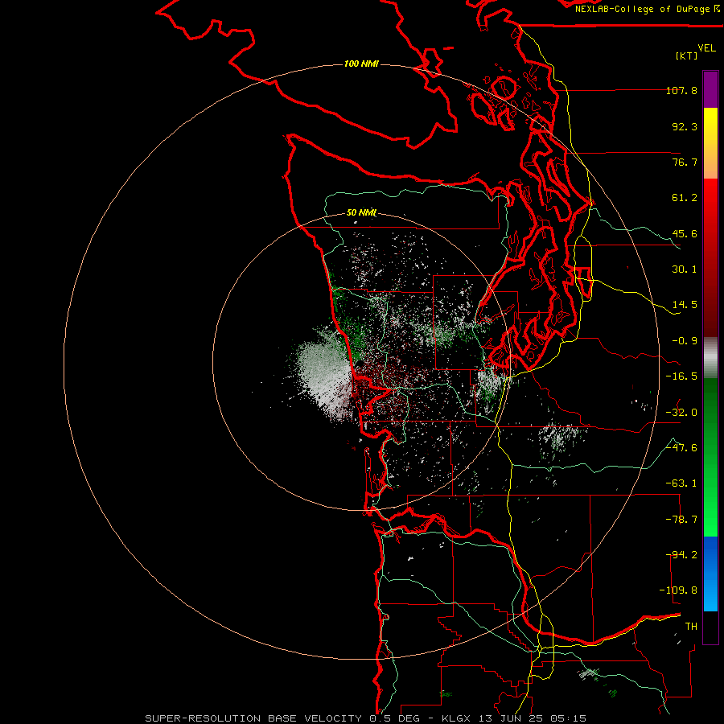Viewport: 724px width, 724px height.
Task: Select the -94.2 scale value
Action: pyautogui.click(x=681, y=555)
